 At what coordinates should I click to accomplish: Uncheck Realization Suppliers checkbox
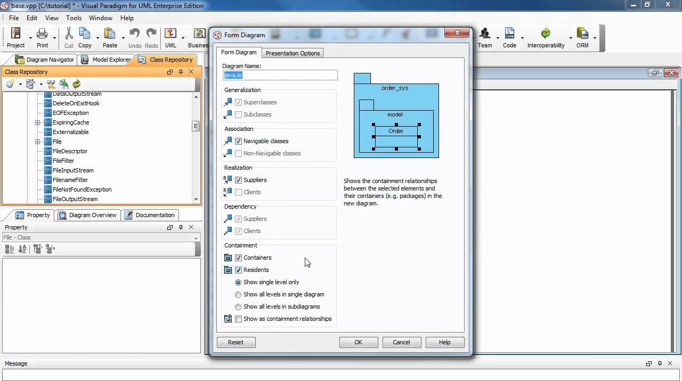click(238, 180)
